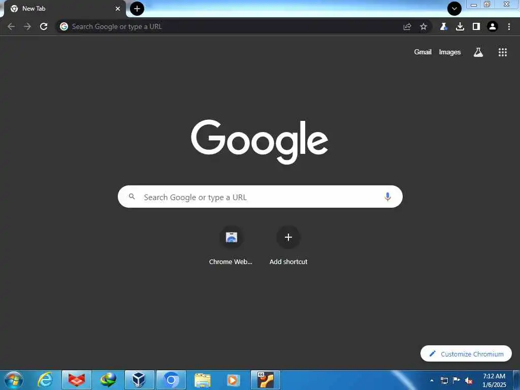Click the muted volume tray icon

click(x=469, y=381)
